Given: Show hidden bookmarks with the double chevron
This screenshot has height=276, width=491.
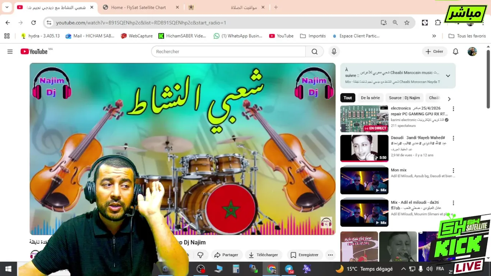Looking at the screenshot, I should [x=434, y=36].
